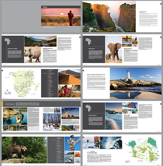Click the compass rose on Africa map
163x166 pixels.
coord(7,90)
